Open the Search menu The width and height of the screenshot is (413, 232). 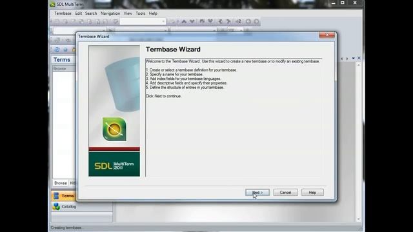pyautogui.click(x=91, y=13)
